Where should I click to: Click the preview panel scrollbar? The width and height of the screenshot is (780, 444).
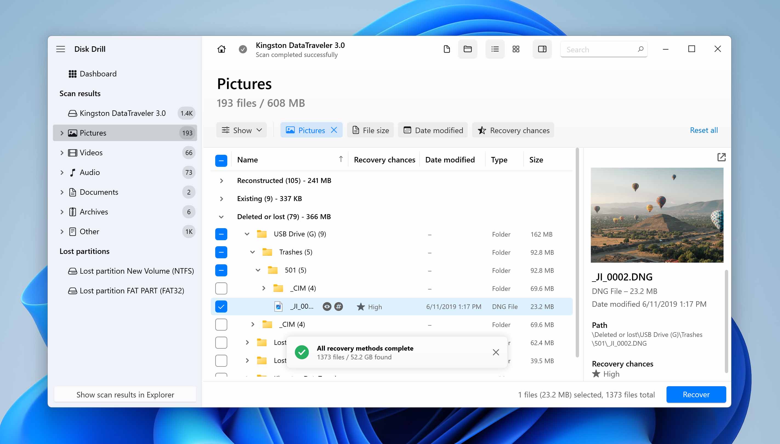726,321
